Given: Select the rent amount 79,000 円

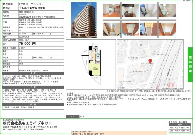Looking at the screenshot, I should (x=27, y=43).
